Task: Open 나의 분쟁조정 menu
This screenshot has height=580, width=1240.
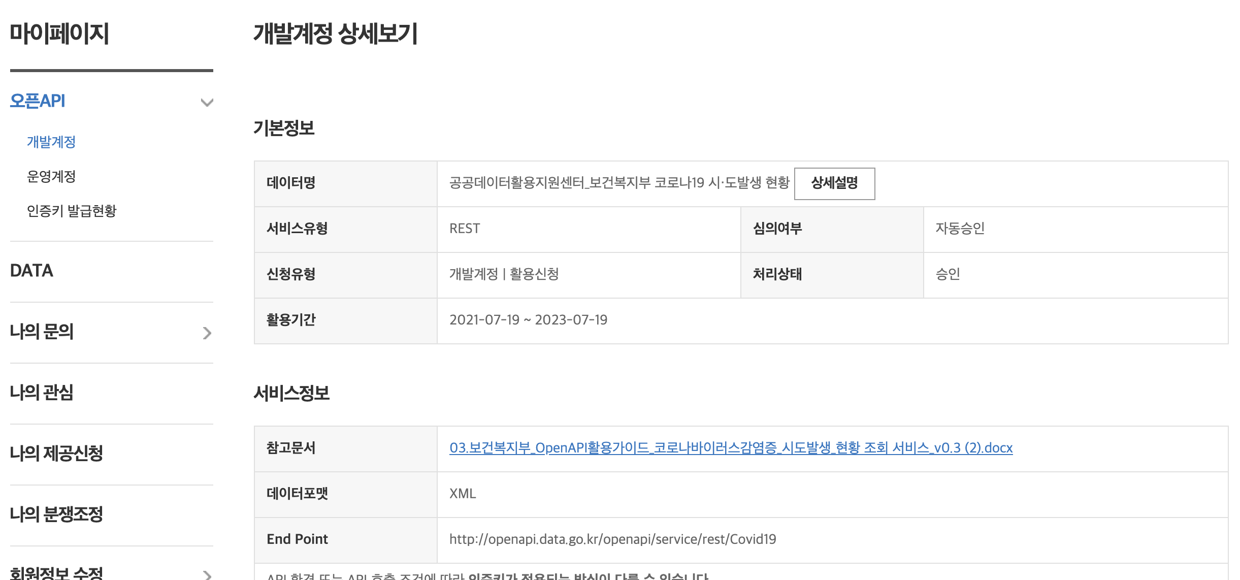Action: coord(56,514)
